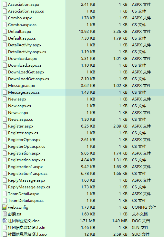The width and height of the screenshot is (164, 237).
Task: Click the 社团毕业论文.doc Word document icon
Action: click(x=5, y=221)
